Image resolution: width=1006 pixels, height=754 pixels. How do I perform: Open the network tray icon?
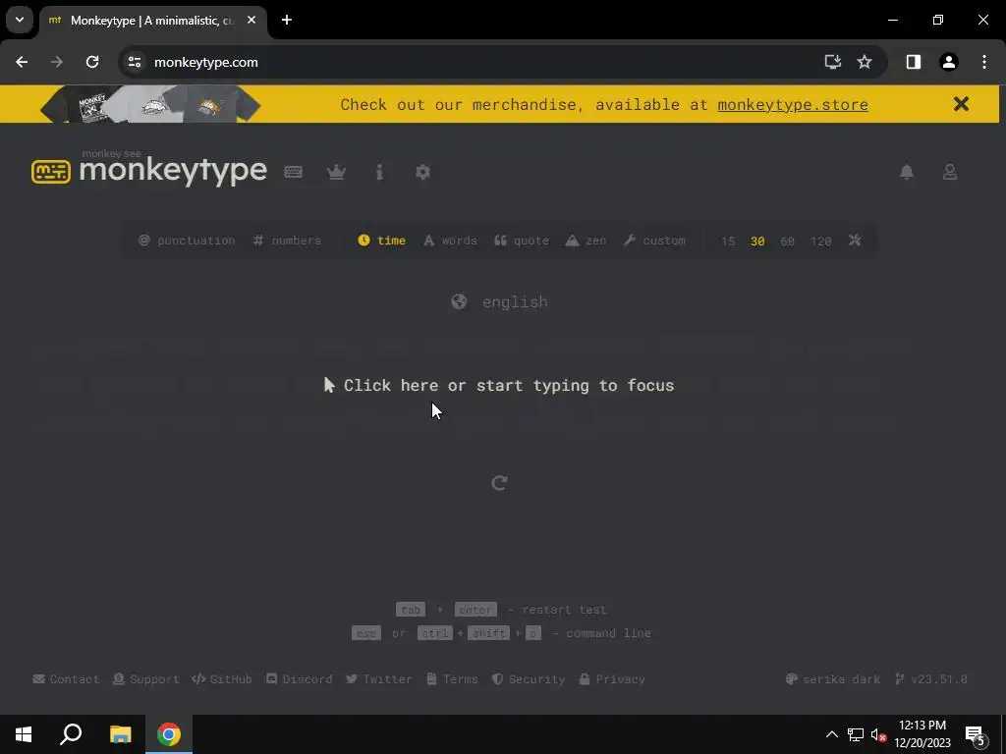tap(856, 734)
